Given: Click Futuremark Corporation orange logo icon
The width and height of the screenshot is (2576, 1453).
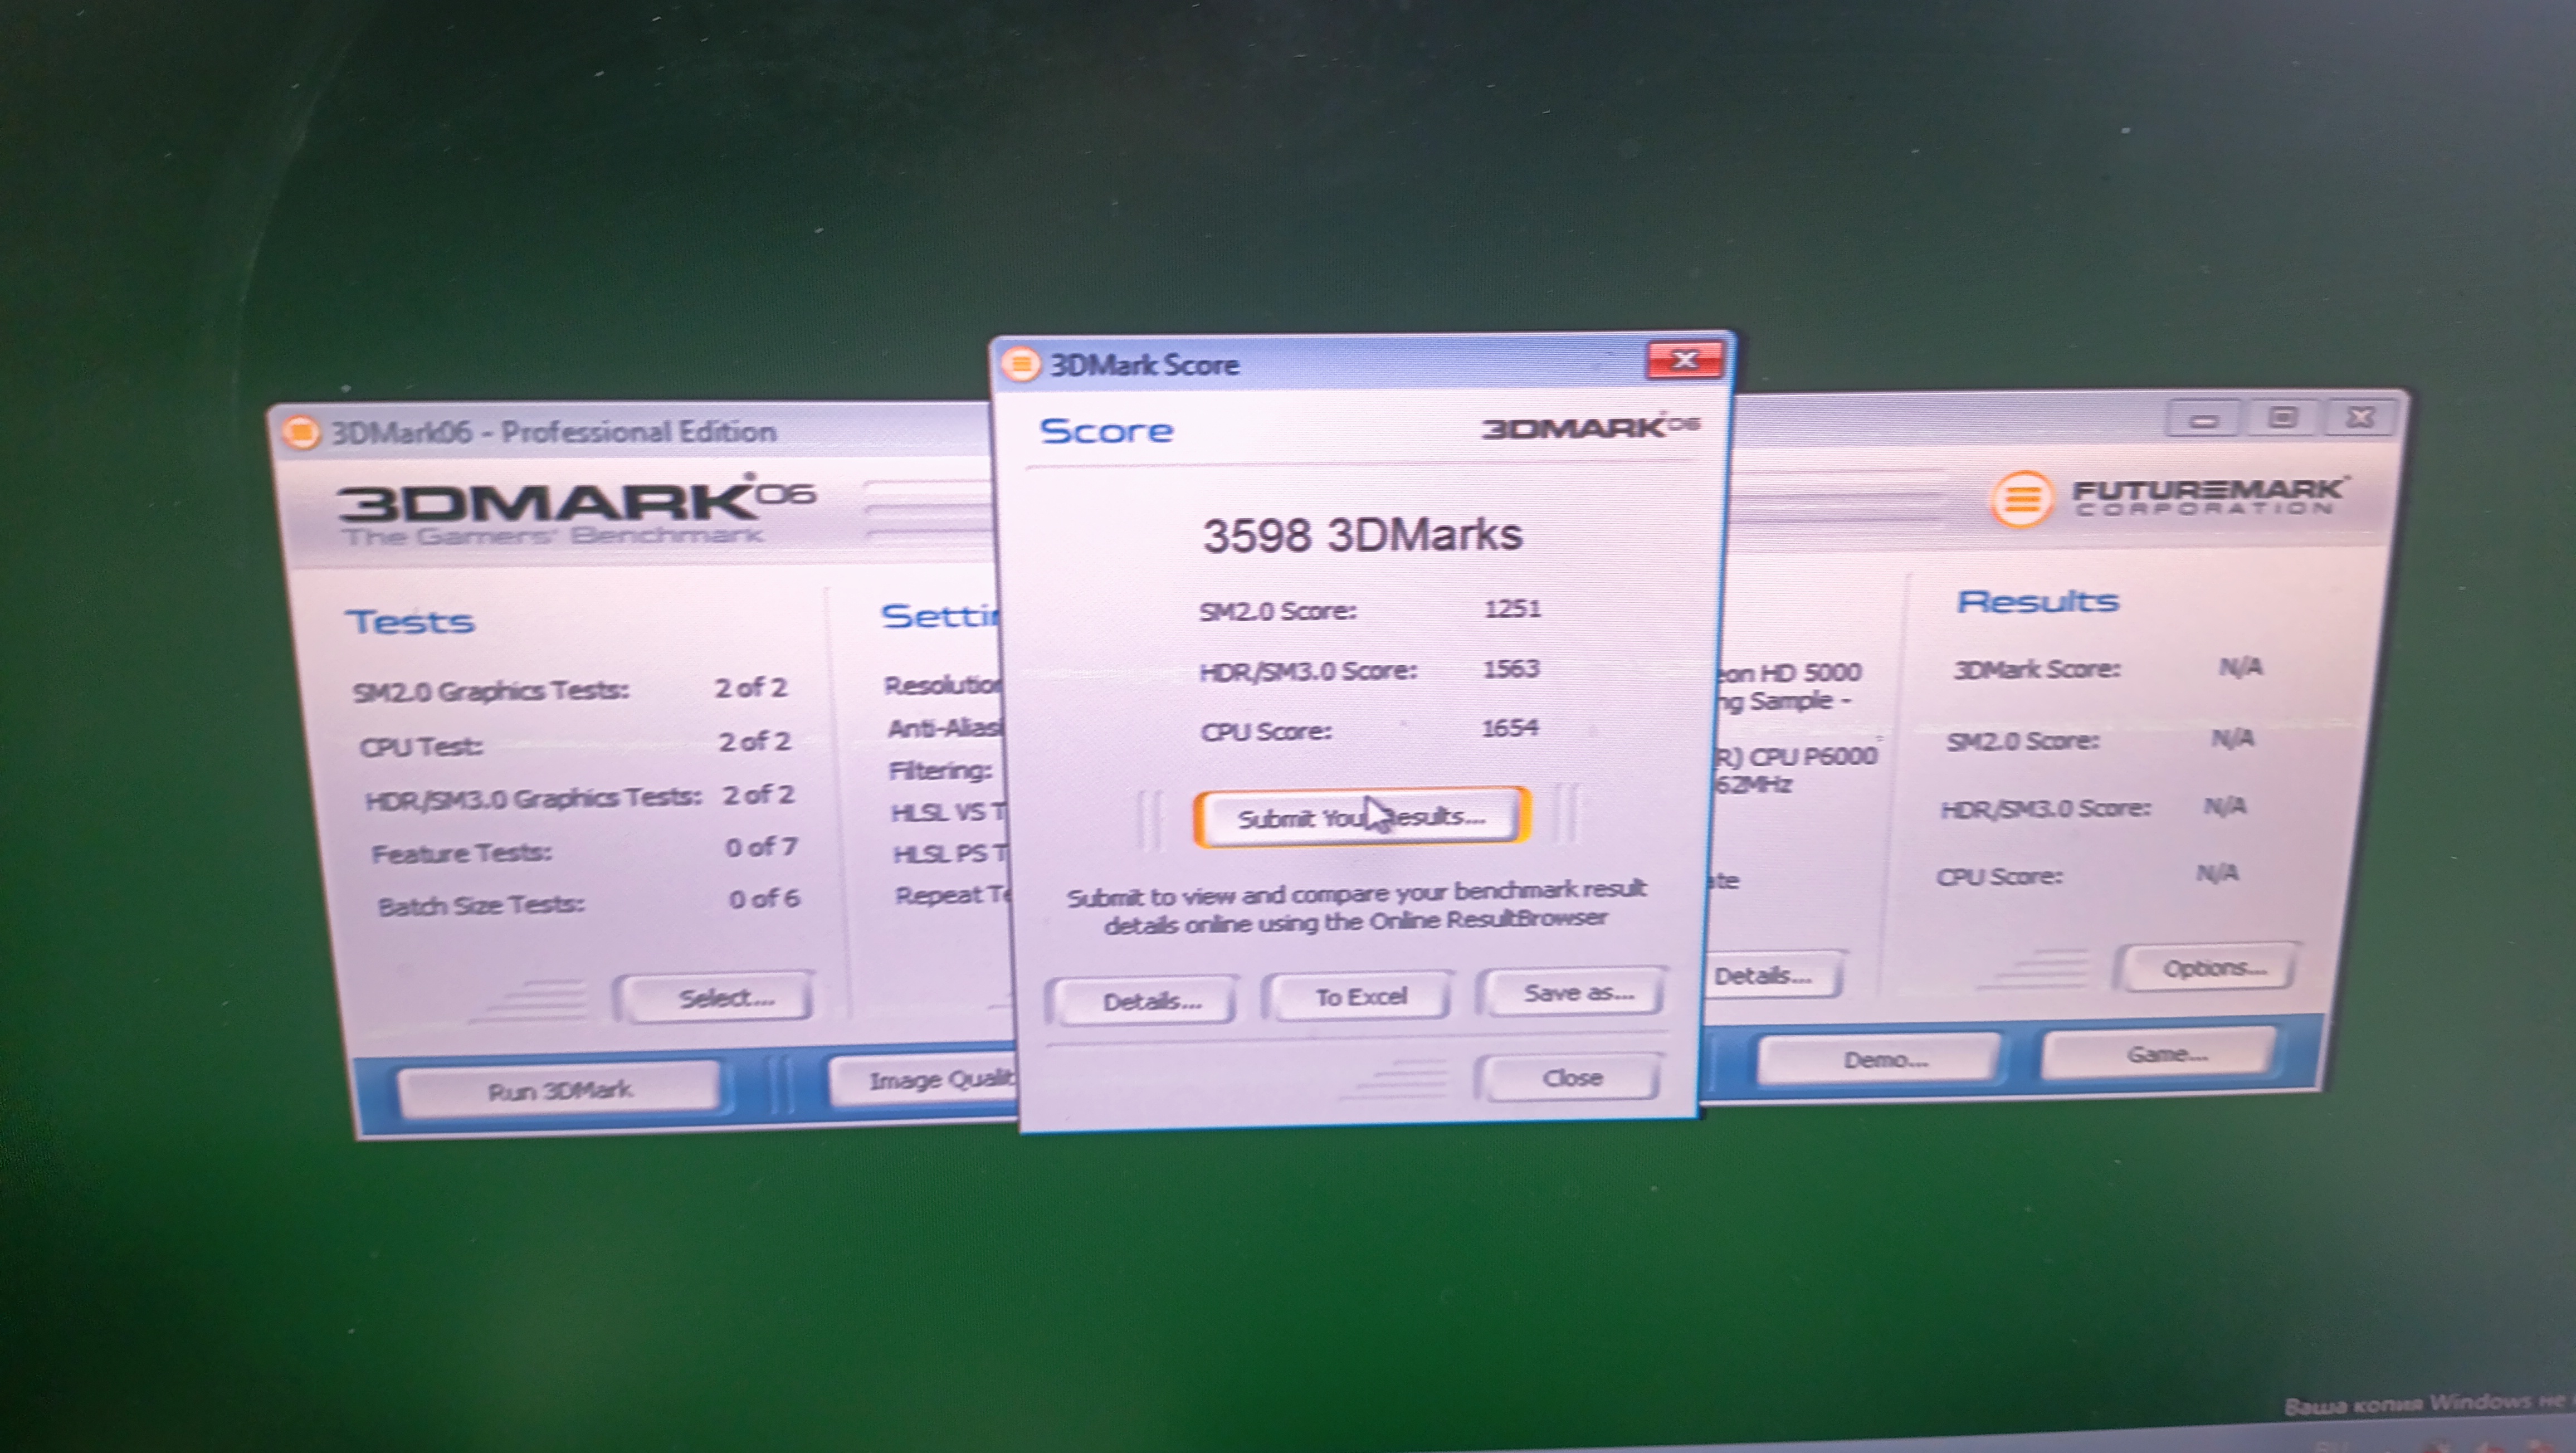Looking at the screenshot, I should pyautogui.click(x=2022, y=498).
